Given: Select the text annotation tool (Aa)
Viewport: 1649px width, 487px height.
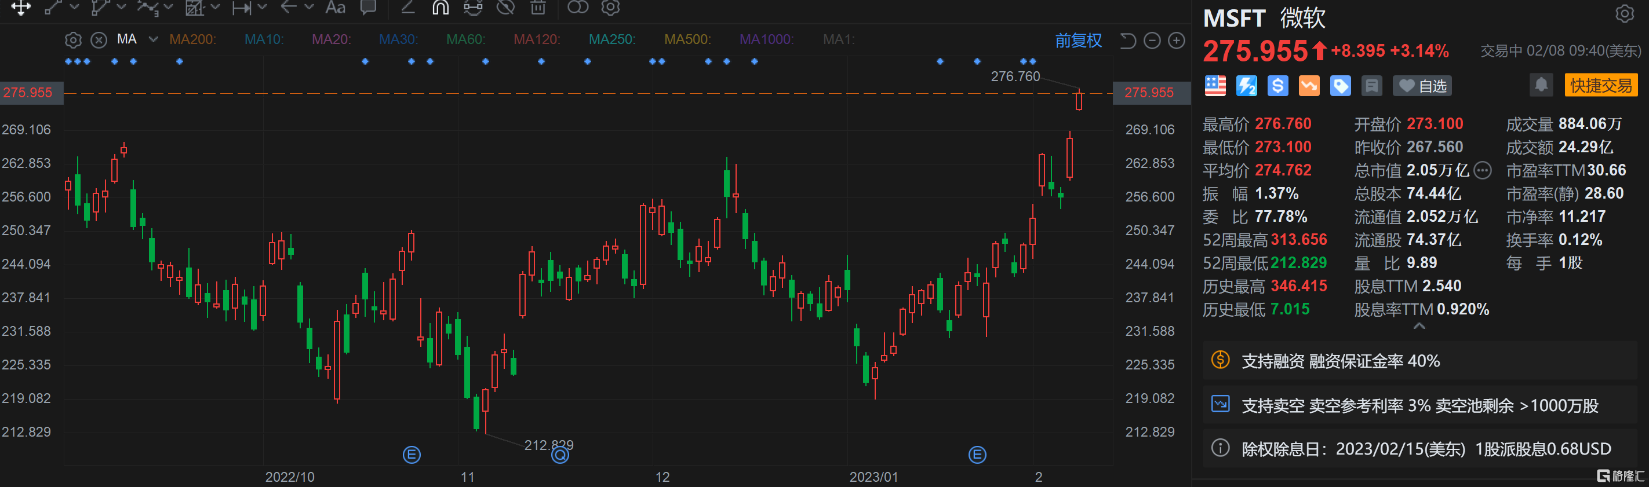Looking at the screenshot, I should [x=335, y=8].
